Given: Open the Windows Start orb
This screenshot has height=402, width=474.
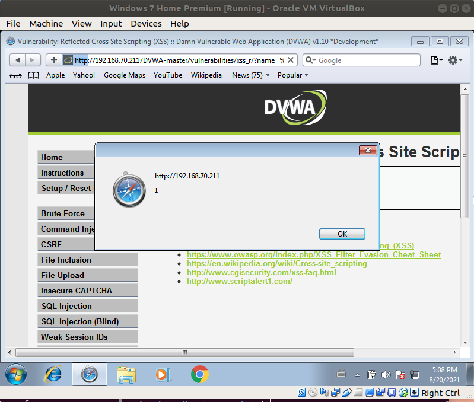Looking at the screenshot, I should tap(15, 375).
